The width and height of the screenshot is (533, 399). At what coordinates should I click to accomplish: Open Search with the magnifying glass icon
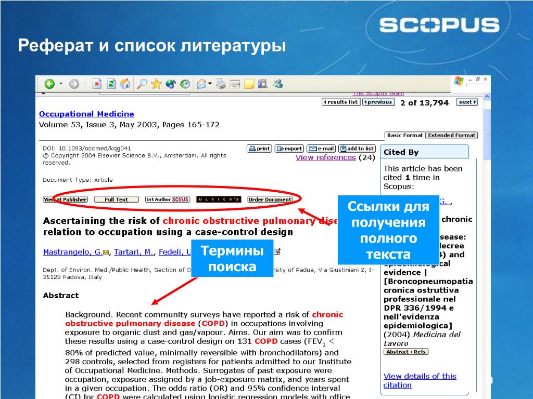(142, 84)
